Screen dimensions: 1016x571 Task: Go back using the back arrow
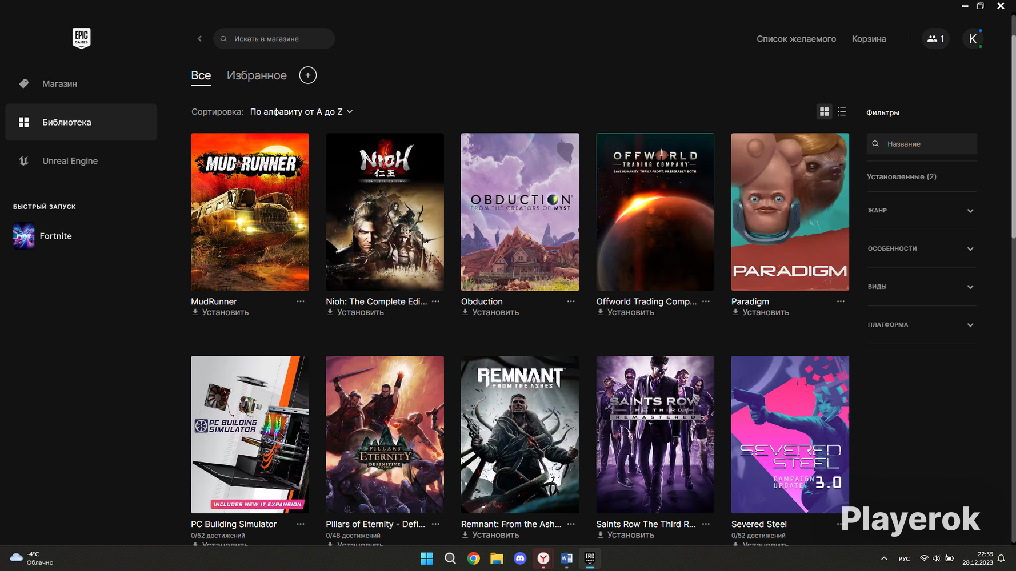pos(199,39)
